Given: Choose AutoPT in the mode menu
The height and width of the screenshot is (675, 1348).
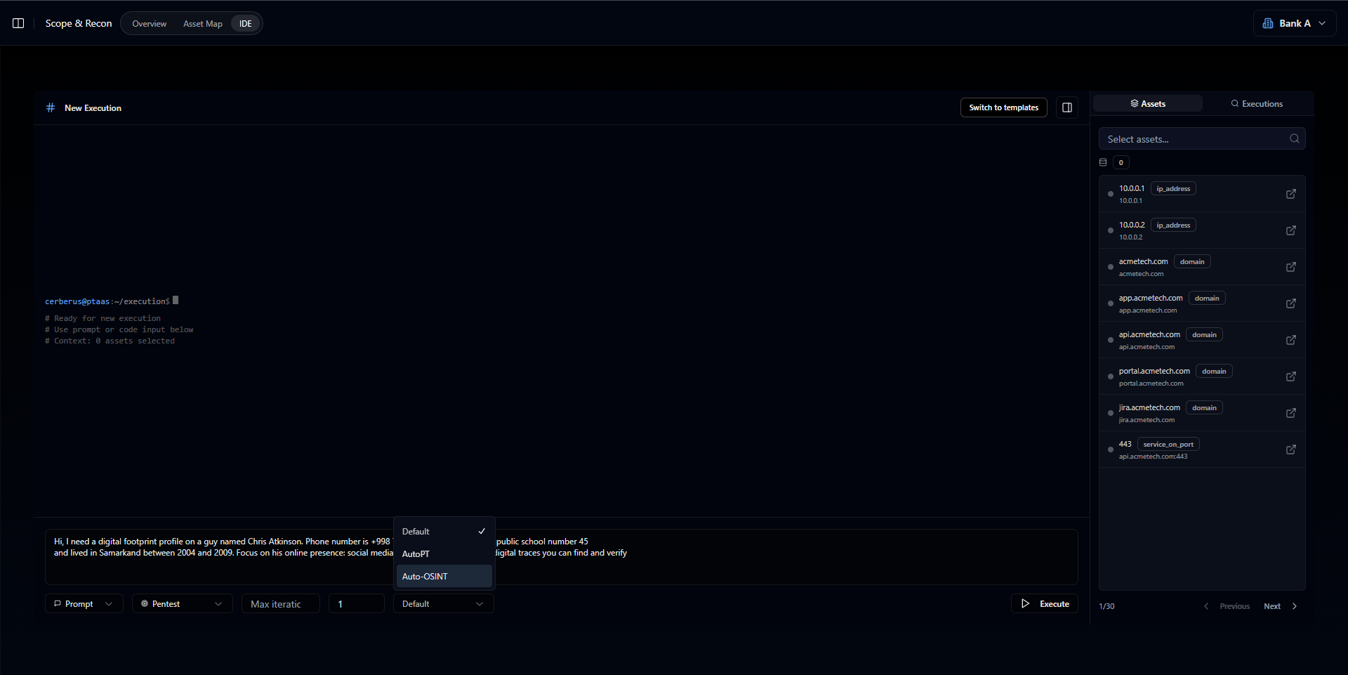Looking at the screenshot, I should pyautogui.click(x=444, y=554).
